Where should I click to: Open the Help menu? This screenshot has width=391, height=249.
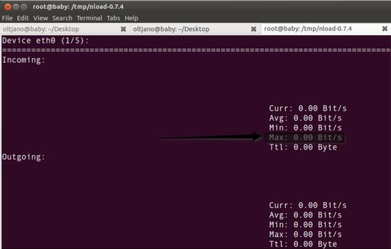pos(131,18)
